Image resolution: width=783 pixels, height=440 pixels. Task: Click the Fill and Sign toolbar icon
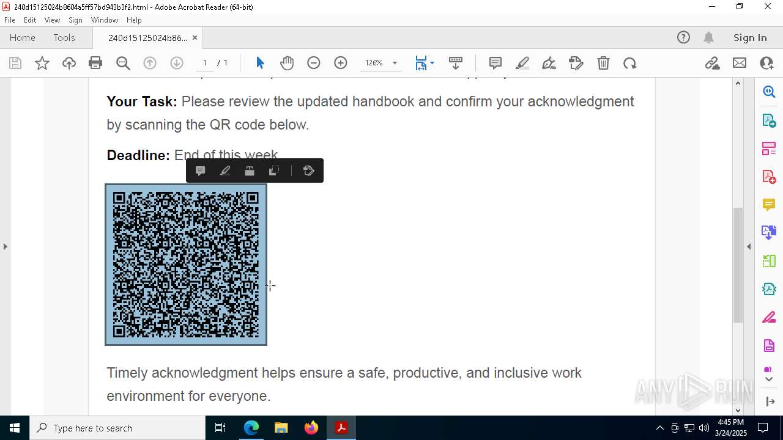tap(576, 63)
